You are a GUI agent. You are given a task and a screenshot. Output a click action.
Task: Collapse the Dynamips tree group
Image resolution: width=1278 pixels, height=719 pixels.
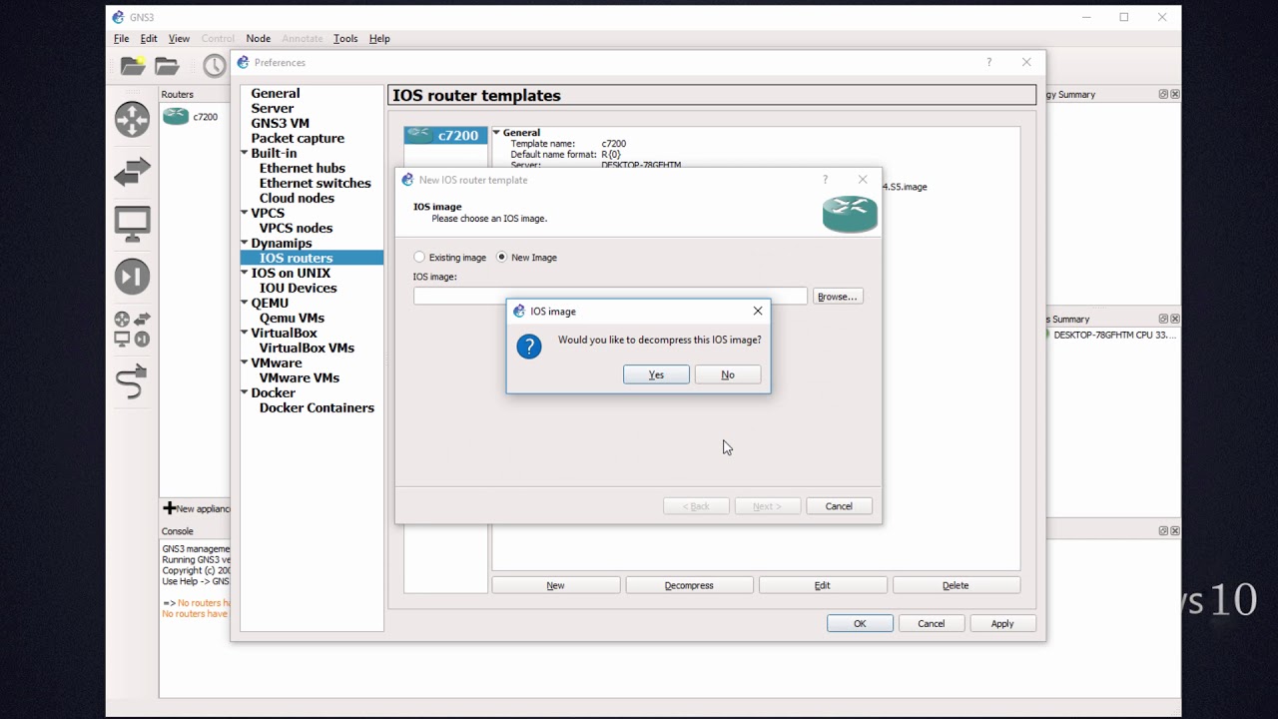tap(245, 243)
